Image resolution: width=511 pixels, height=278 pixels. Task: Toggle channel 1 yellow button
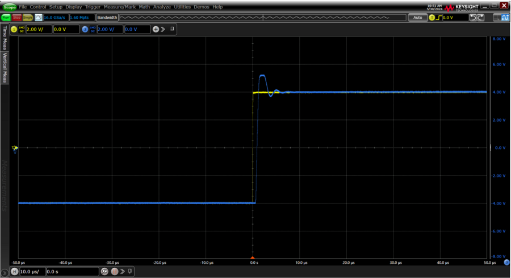click(x=14, y=29)
